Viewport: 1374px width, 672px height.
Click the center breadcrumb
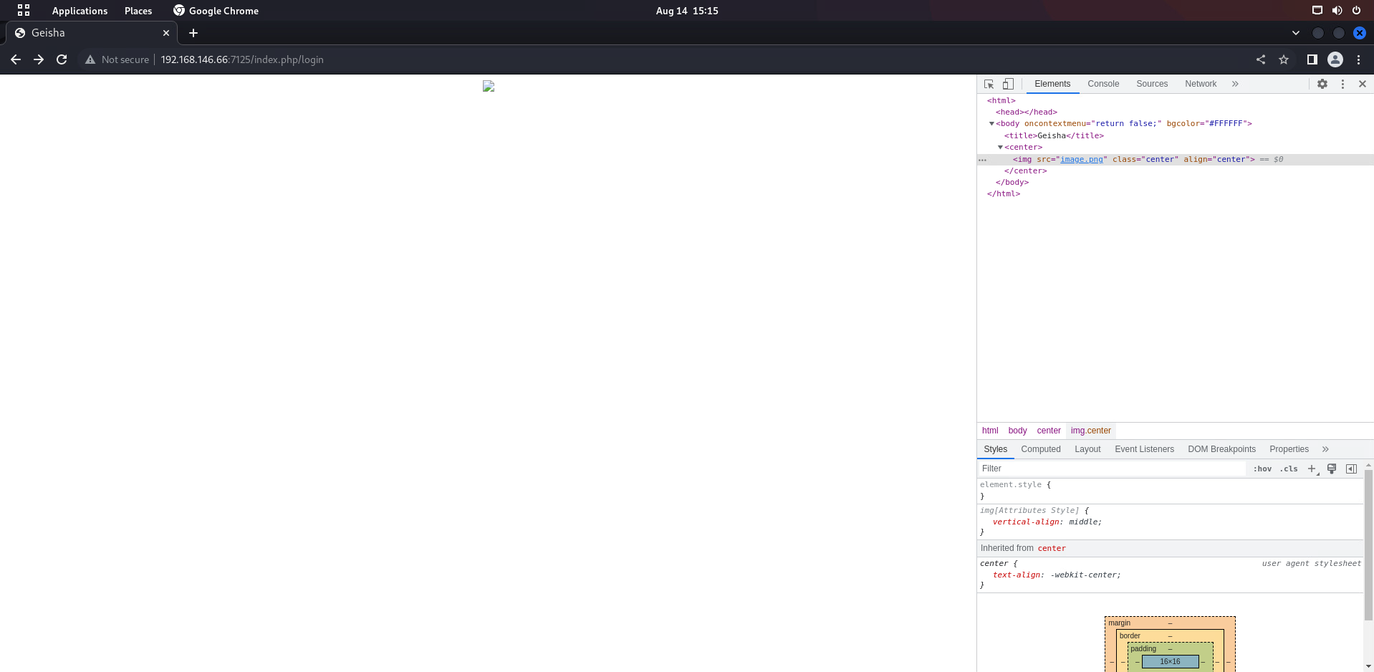pos(1049,431)
